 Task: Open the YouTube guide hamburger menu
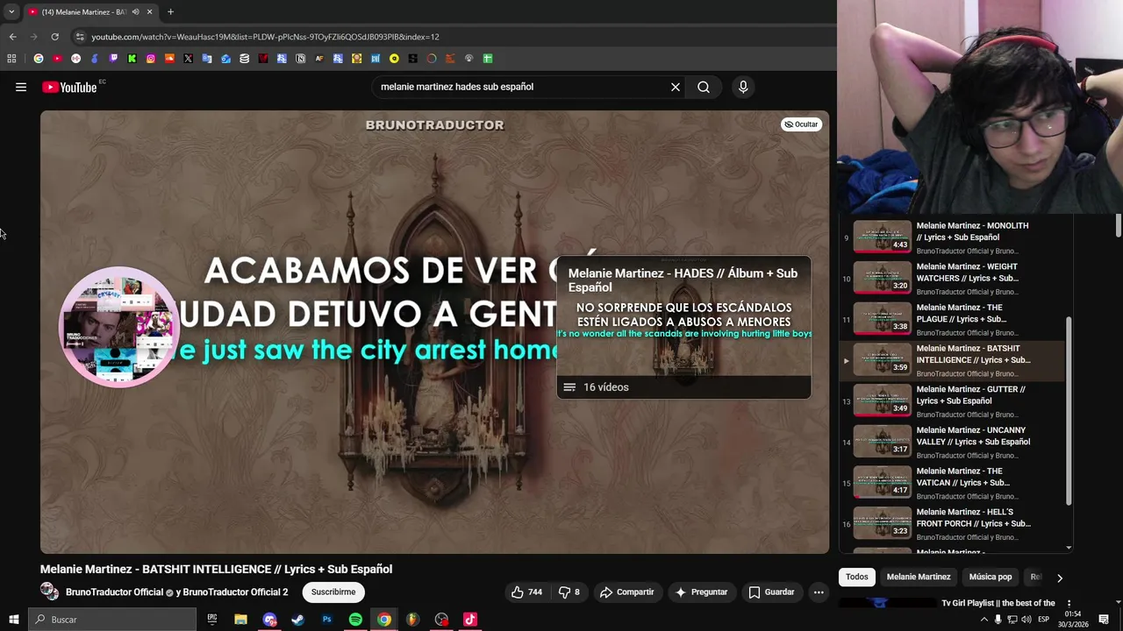pos(21,87)
